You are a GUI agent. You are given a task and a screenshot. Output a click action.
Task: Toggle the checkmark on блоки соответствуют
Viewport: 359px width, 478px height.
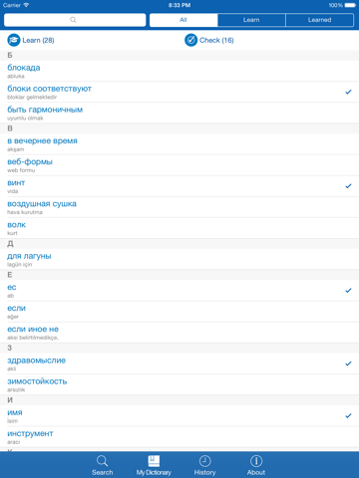point(348,92)
